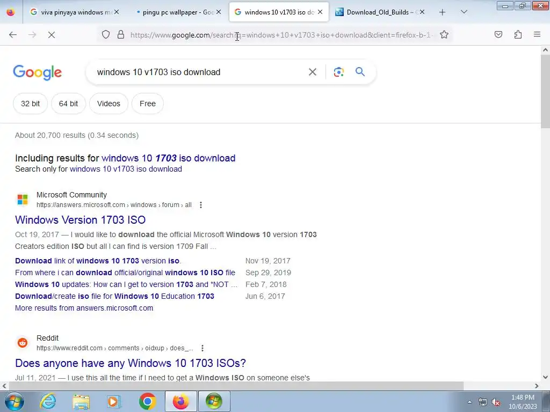Click Microsoft Community answers.microsoft.com URL breadcrumb
550x412 pixels.
coord(114,205)
